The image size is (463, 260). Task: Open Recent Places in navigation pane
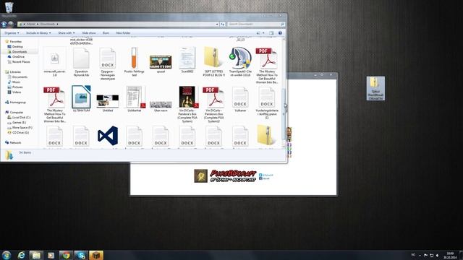(x=21, y=61)
